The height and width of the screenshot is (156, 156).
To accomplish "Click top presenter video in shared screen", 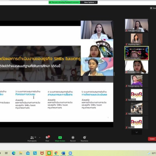I will 97,30.
